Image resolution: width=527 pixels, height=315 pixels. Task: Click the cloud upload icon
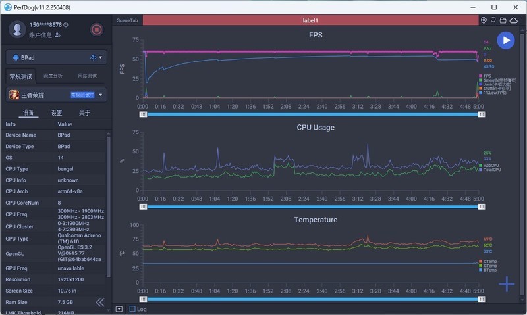tap(513, 21)
